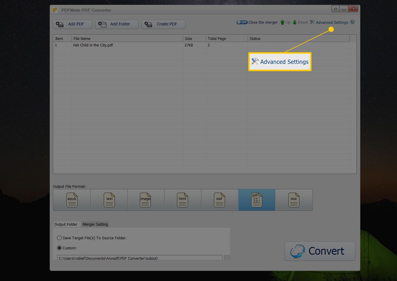The width and height of the screenshot is (397, 281).
Task: Click the File Name column header
Action: tap(127, 38)
